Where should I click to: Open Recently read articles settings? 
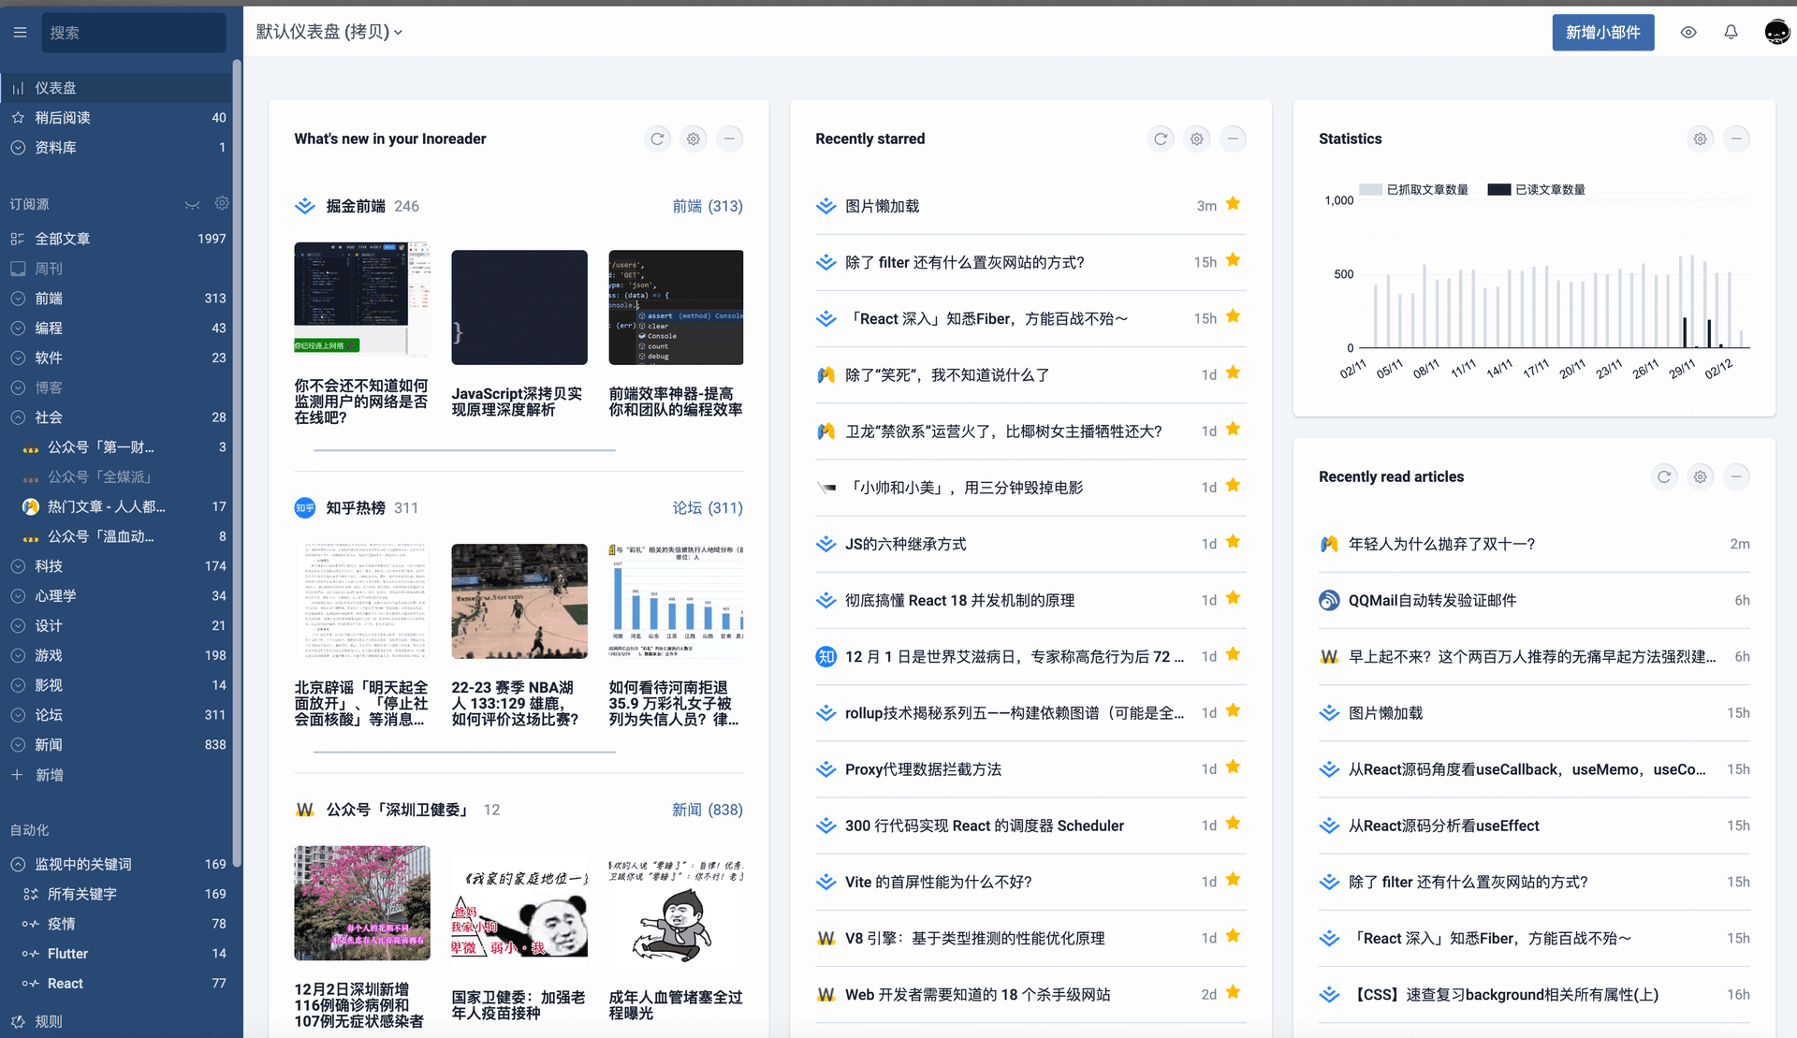pos(1701,477)
